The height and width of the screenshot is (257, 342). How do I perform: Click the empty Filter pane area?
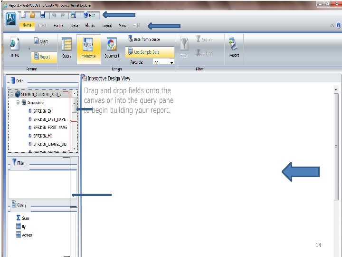click(x=42, y=185)
